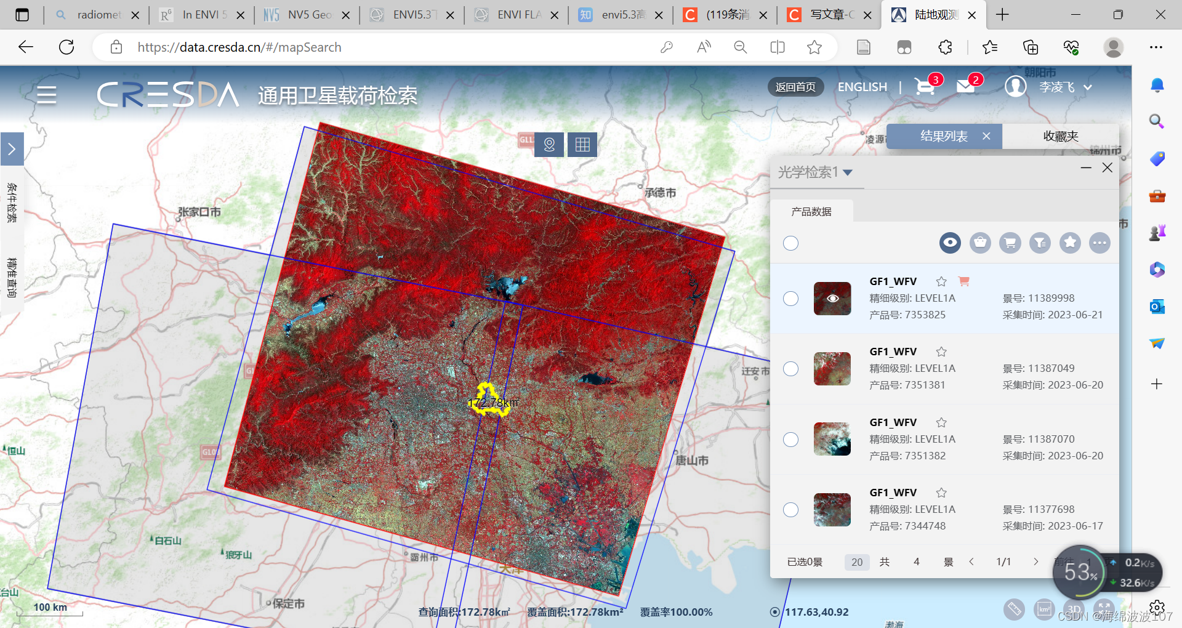Switch to the 结果列表 tab
Image resolution: width=1182 pixels, height=628 pixels.
[x=944, y=136]
